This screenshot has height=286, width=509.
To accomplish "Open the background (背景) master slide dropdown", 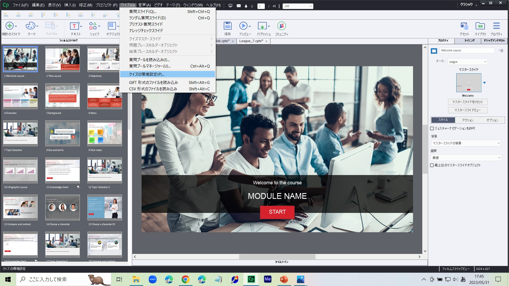I will tap(466, 143).
